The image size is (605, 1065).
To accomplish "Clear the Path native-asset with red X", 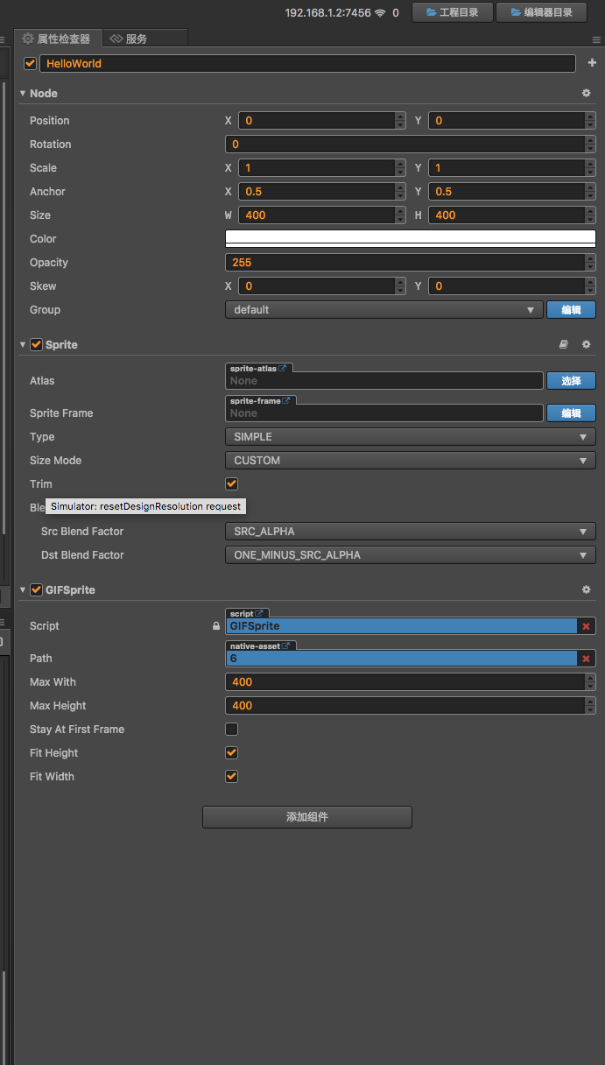I will pos(586,659).
